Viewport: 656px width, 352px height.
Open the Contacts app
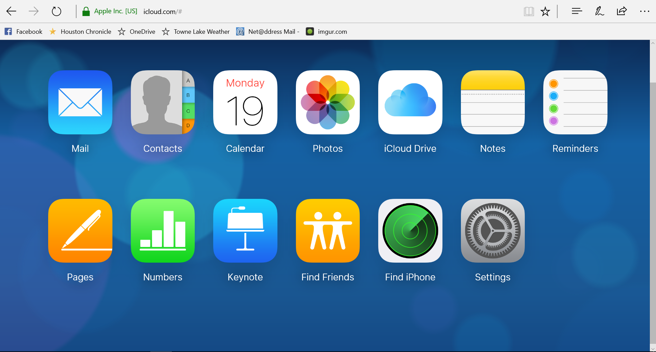163,102
